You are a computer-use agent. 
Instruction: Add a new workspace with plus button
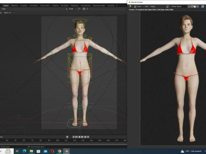click(x=117, y=6)
